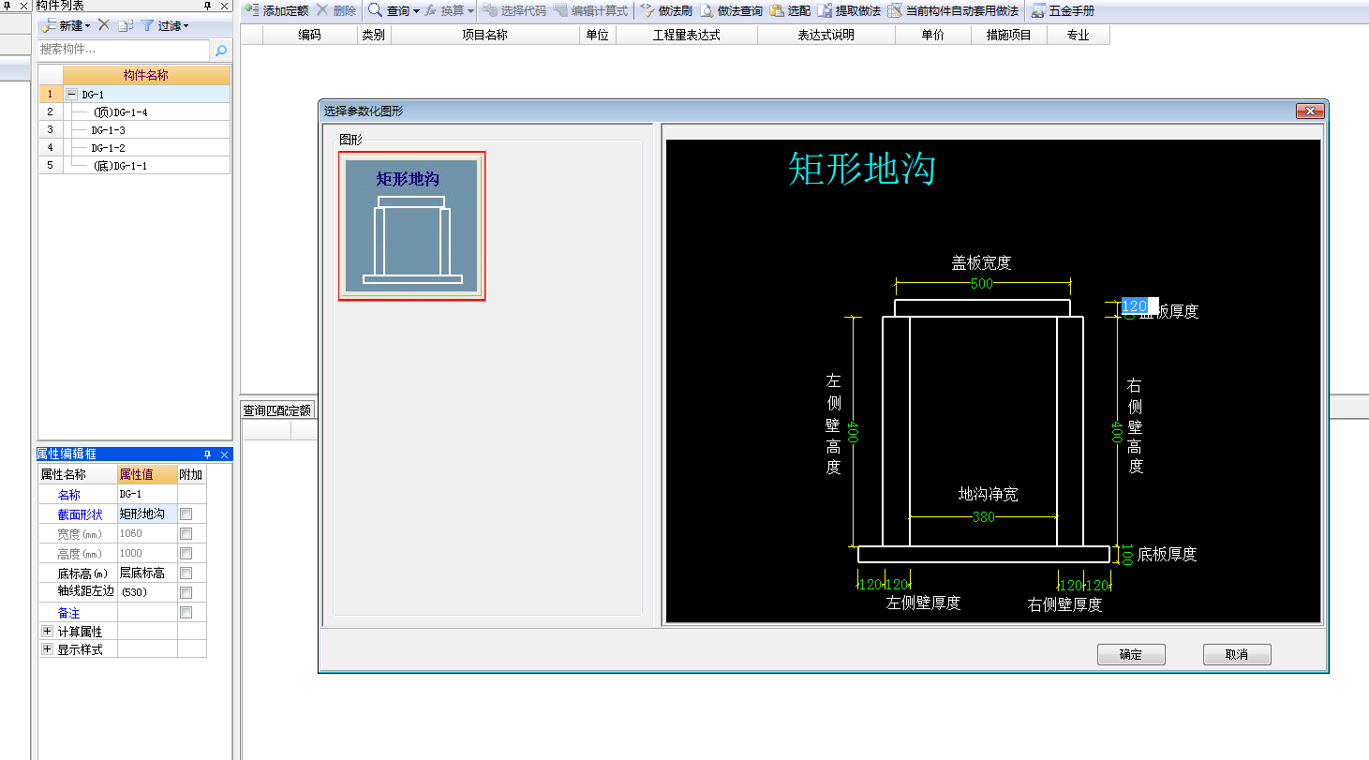Click the 措施项目 column header
The width and height of the screenshot is (1369, 760).
[1008, 36]
